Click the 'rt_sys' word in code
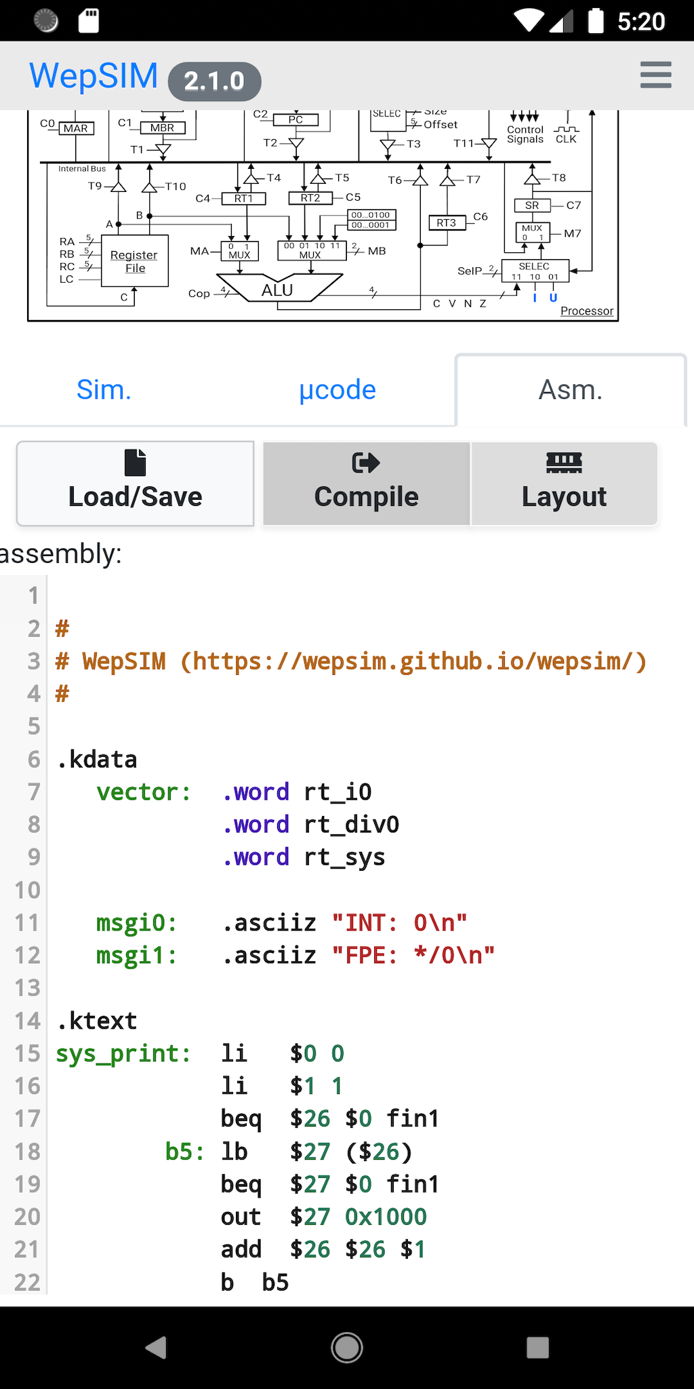 [344, 857]
